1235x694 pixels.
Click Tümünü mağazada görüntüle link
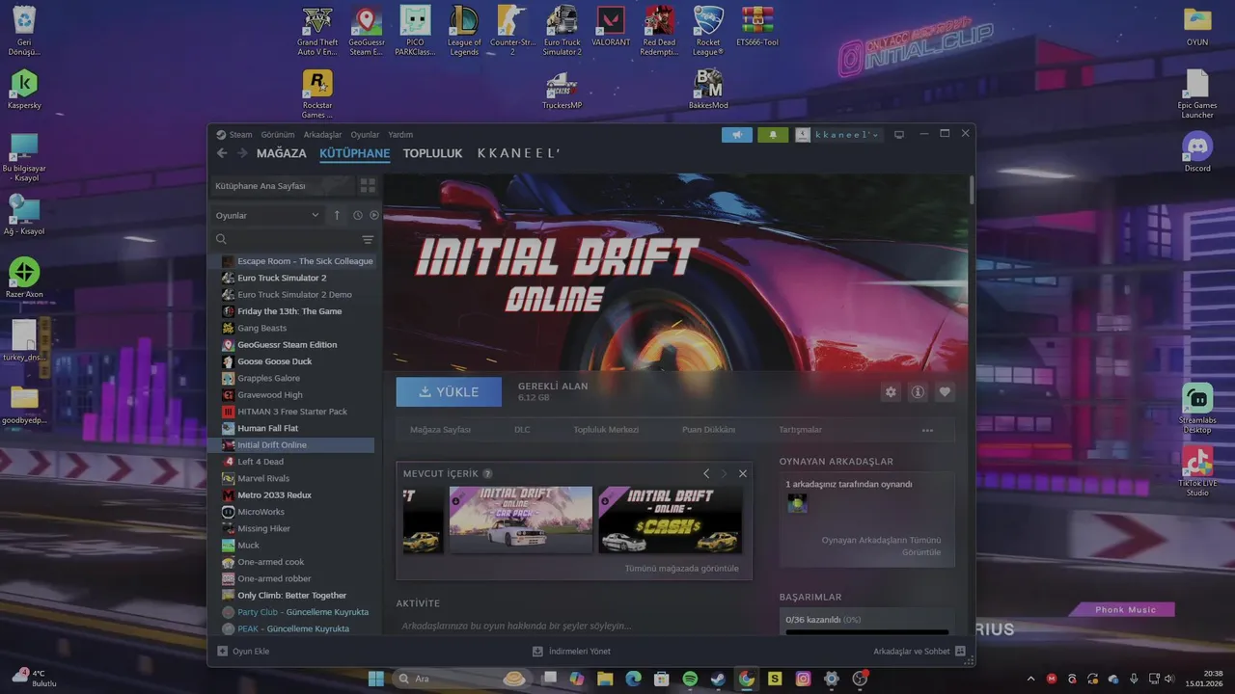[682, 569]
